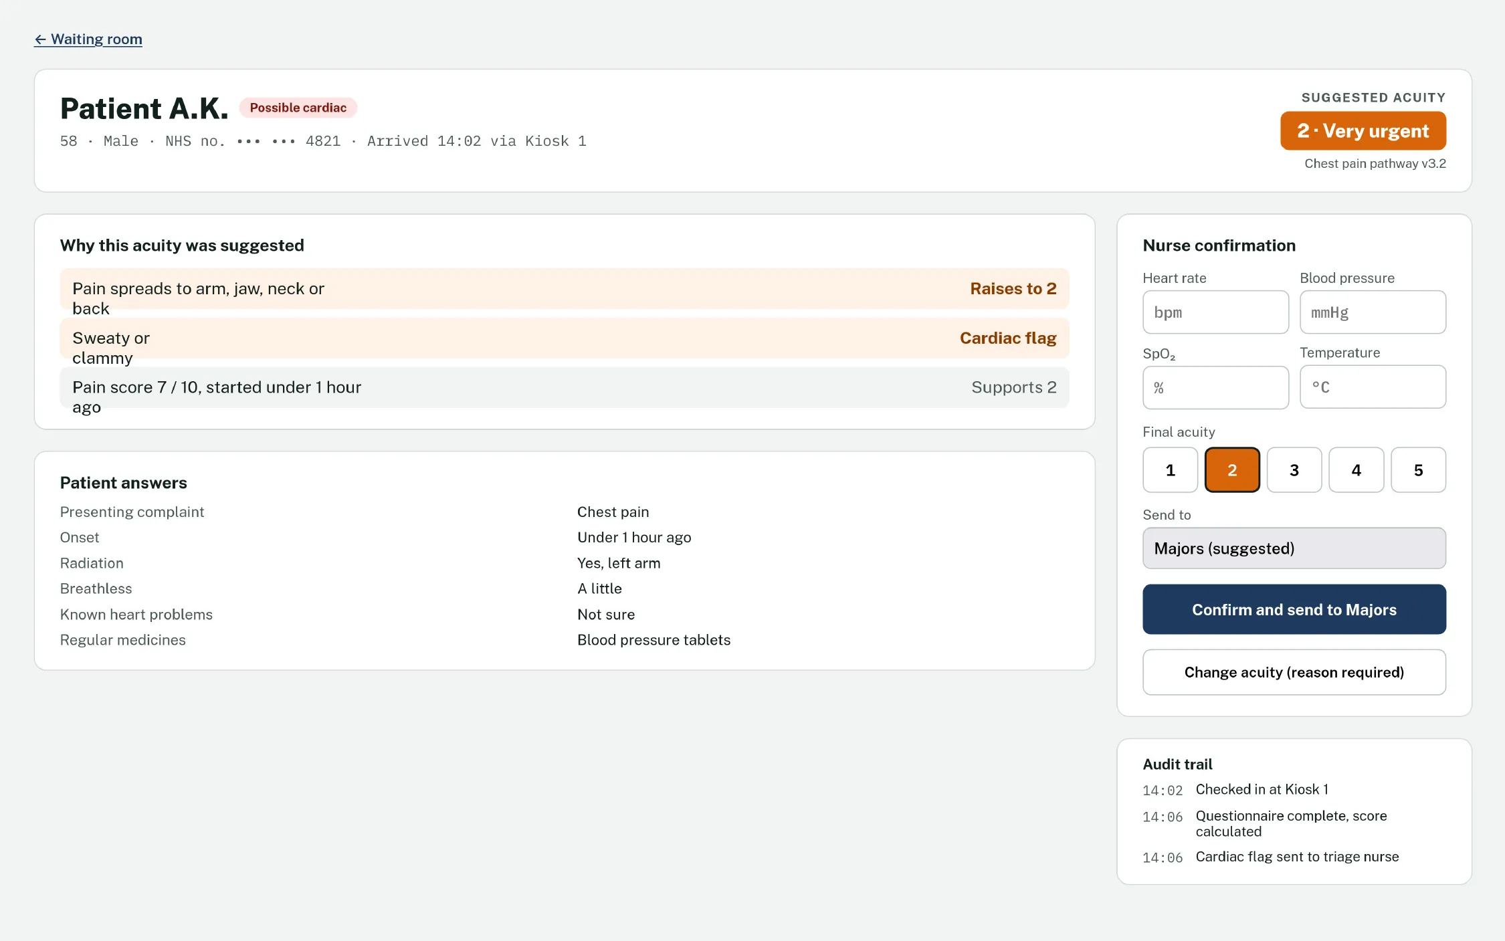Select final acuity 5
1505x941 pixels.
pos(1418,470)
